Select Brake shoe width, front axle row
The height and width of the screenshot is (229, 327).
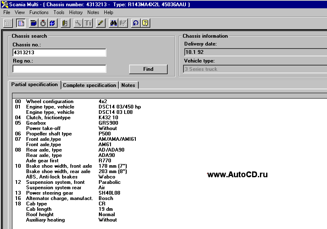tap(170, 166)
